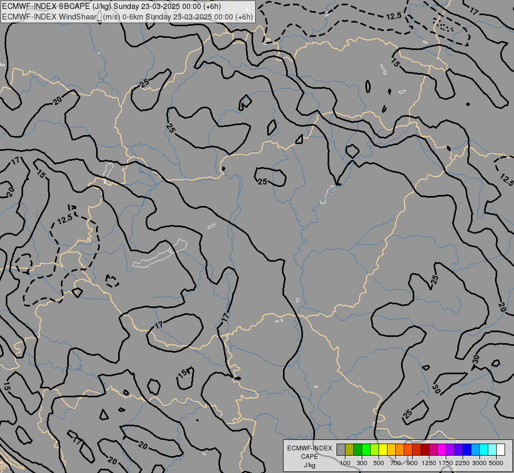Select the olive swatch right of the 100 tick
The width and height of the screenshot is (514, 473).
pos(350,450)
